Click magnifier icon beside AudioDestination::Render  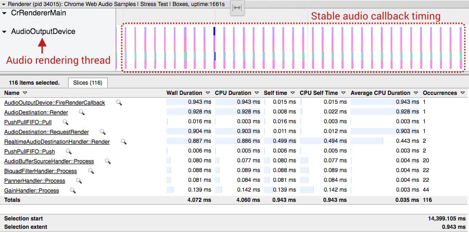click(82, 112)
